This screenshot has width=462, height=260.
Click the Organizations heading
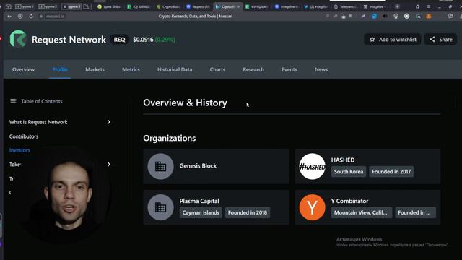(x=170, y=138)
